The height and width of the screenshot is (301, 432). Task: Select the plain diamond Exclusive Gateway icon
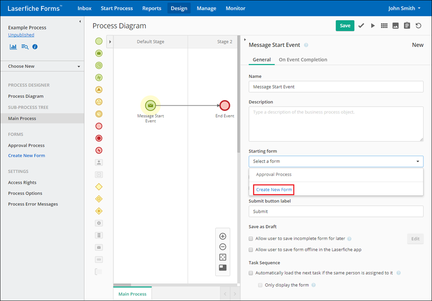point(99,187)
